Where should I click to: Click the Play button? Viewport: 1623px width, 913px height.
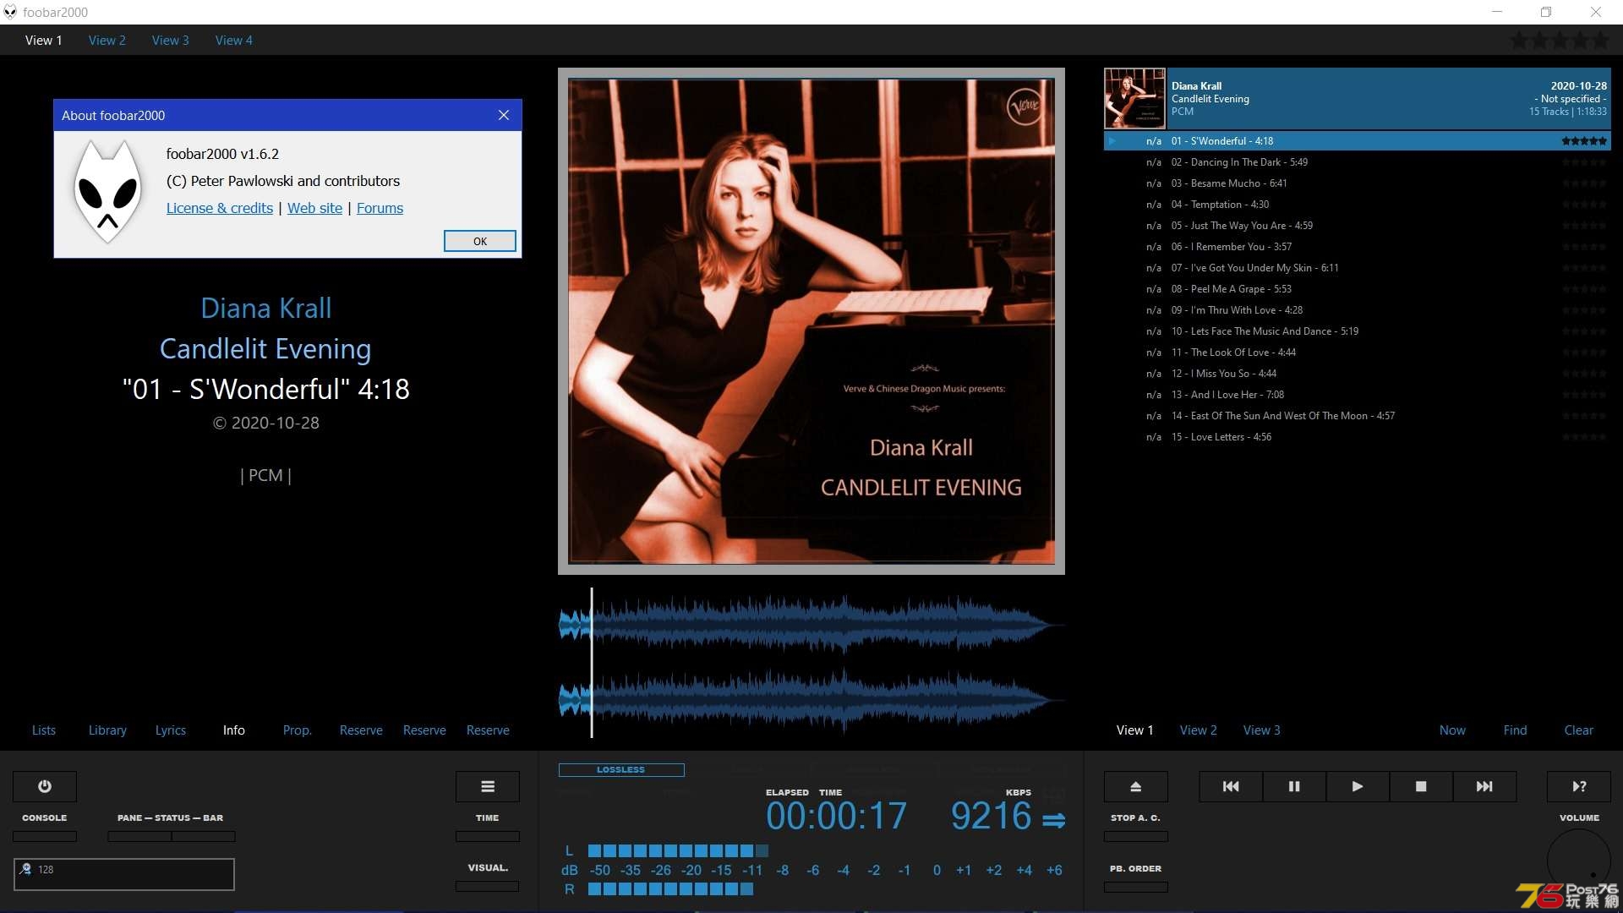(x=1358, y=786)
